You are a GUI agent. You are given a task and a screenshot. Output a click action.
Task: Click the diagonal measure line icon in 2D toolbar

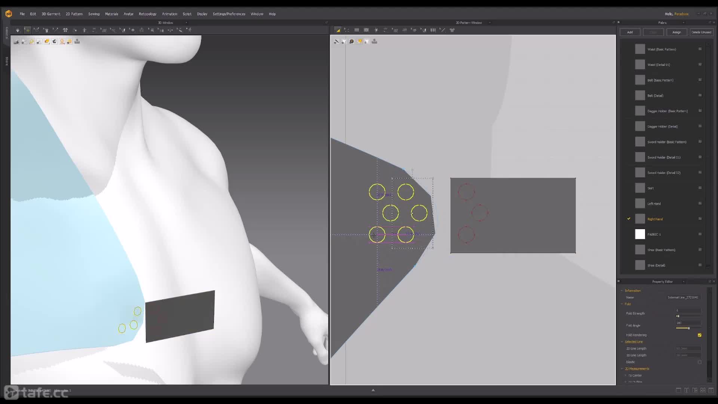point(442,30)
